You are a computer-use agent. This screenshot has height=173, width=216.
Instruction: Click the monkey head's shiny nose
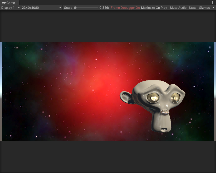click(x=164, y=112)
